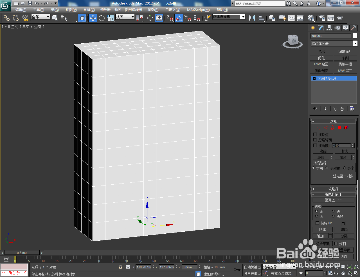360x277 pixels.
Task: Expand the 软选择 rollout
Action: pos(334,189)
